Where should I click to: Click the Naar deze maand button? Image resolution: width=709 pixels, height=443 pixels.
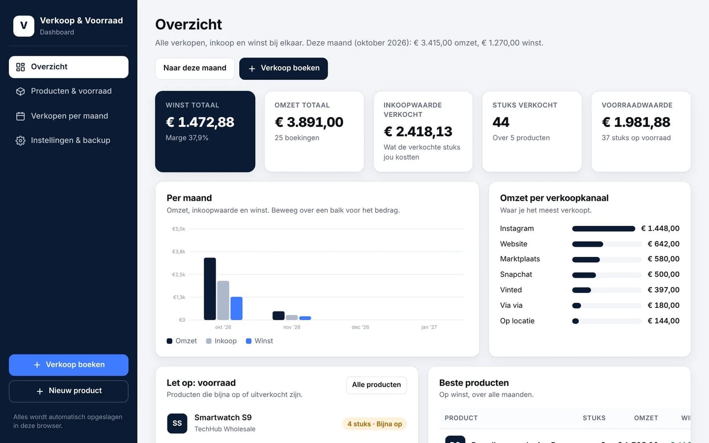click(195, 68)
